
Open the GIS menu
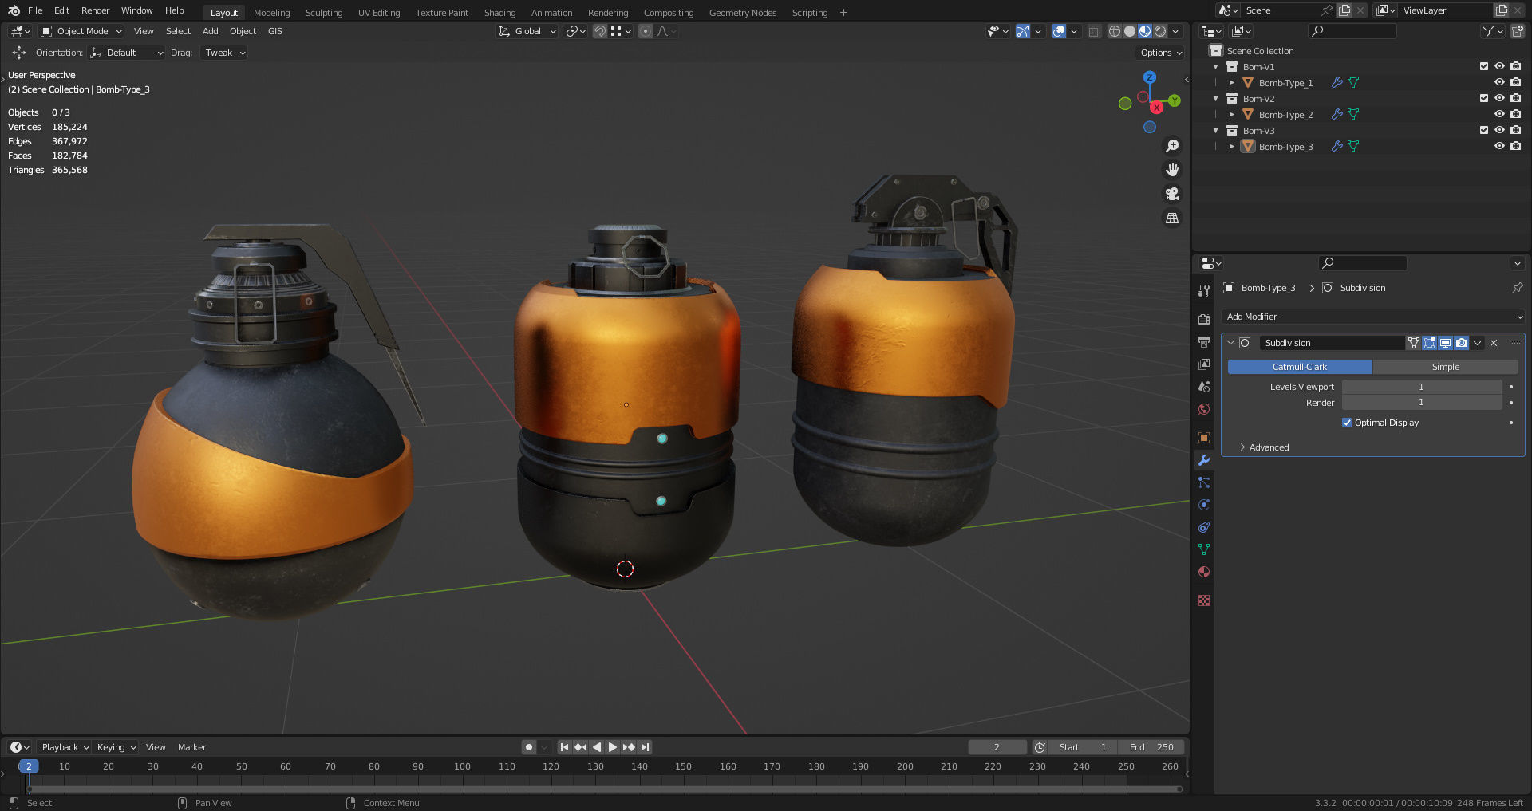point(274,31)
